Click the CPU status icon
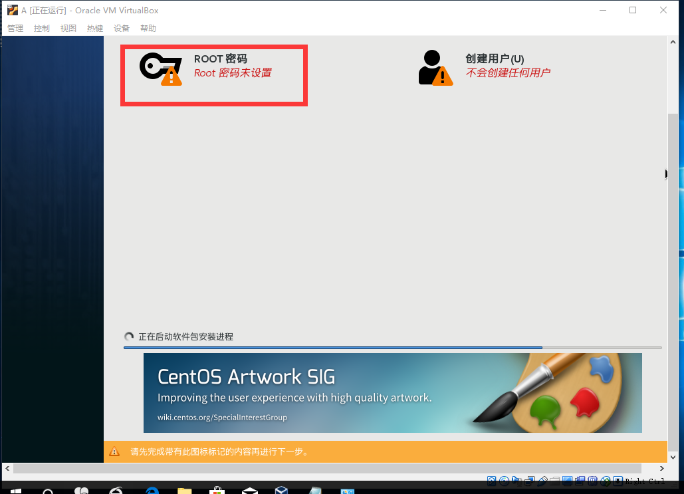Screen dimensions: 684x494 click(x=592, y=481)
